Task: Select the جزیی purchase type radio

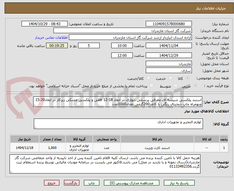Action: click(195, 85)
